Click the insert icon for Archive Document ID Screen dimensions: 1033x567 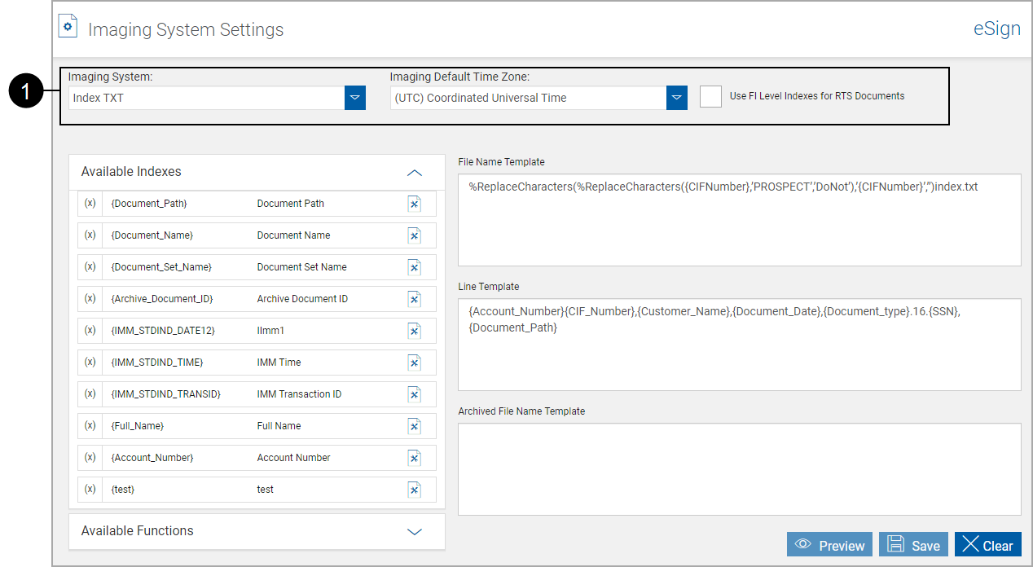tap(414, 299)
